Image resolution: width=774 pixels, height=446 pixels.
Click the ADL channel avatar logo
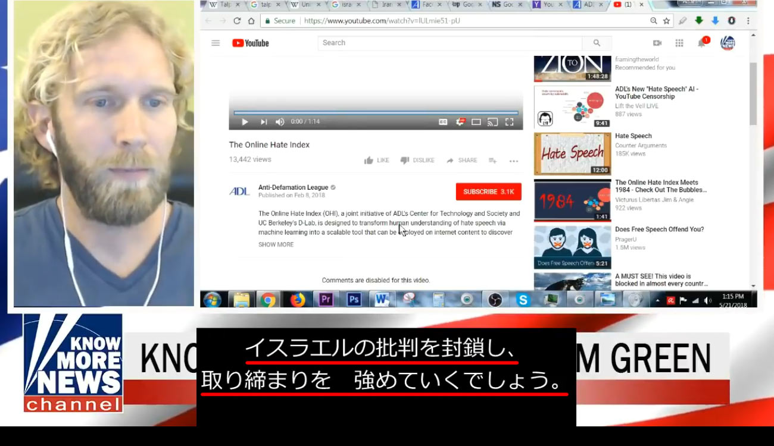239,191
